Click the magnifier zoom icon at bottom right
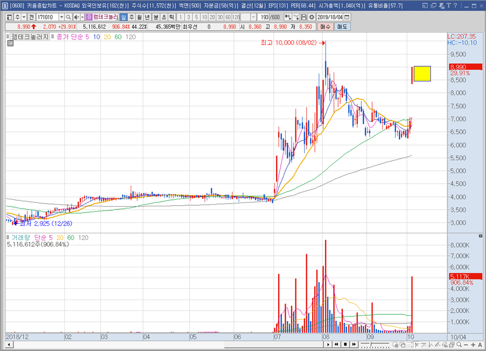The image size is (486, 351). click(x=459, y=345)
